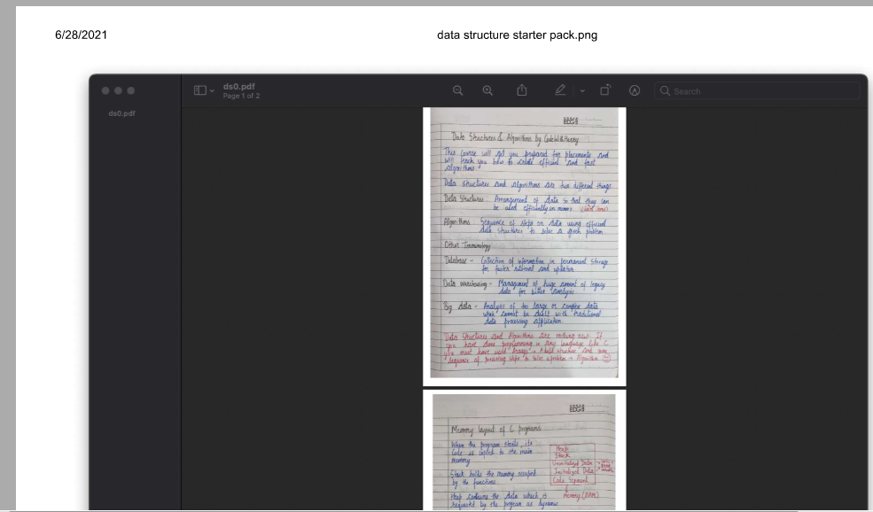Expand the highlight color dropdown arrow
873x512 pixels.
[582, 90]
